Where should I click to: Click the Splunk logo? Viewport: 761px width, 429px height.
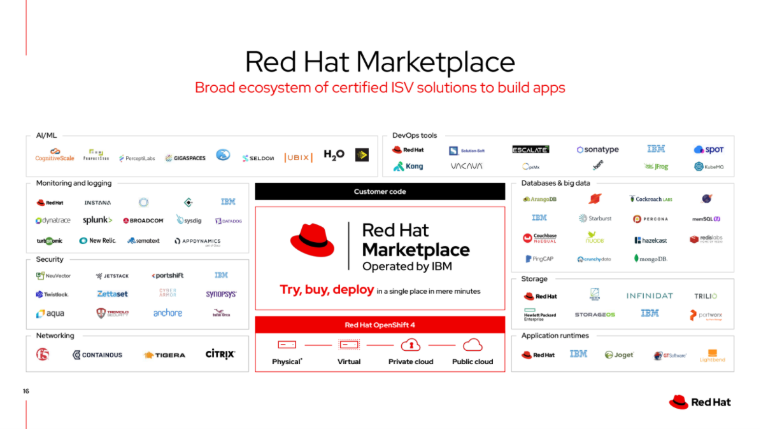(x=97, y=220)
